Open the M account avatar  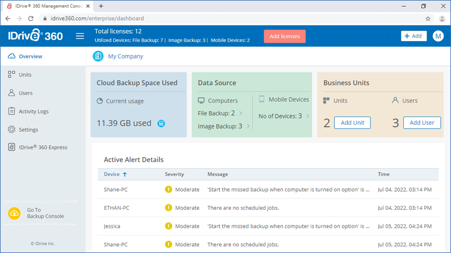pos(438,36)
